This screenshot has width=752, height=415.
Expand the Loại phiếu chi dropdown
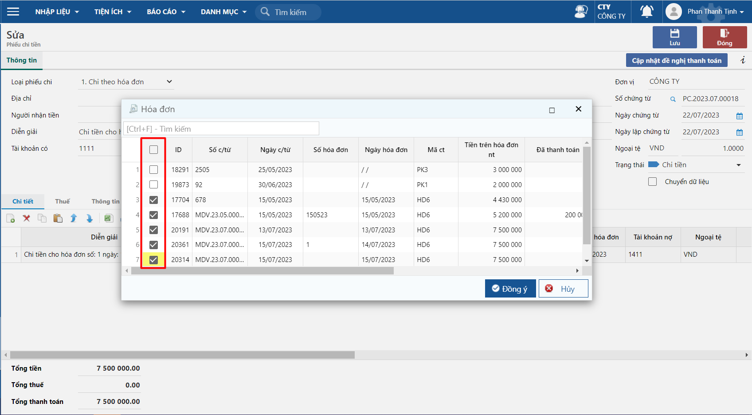click(x=169, y=82)
